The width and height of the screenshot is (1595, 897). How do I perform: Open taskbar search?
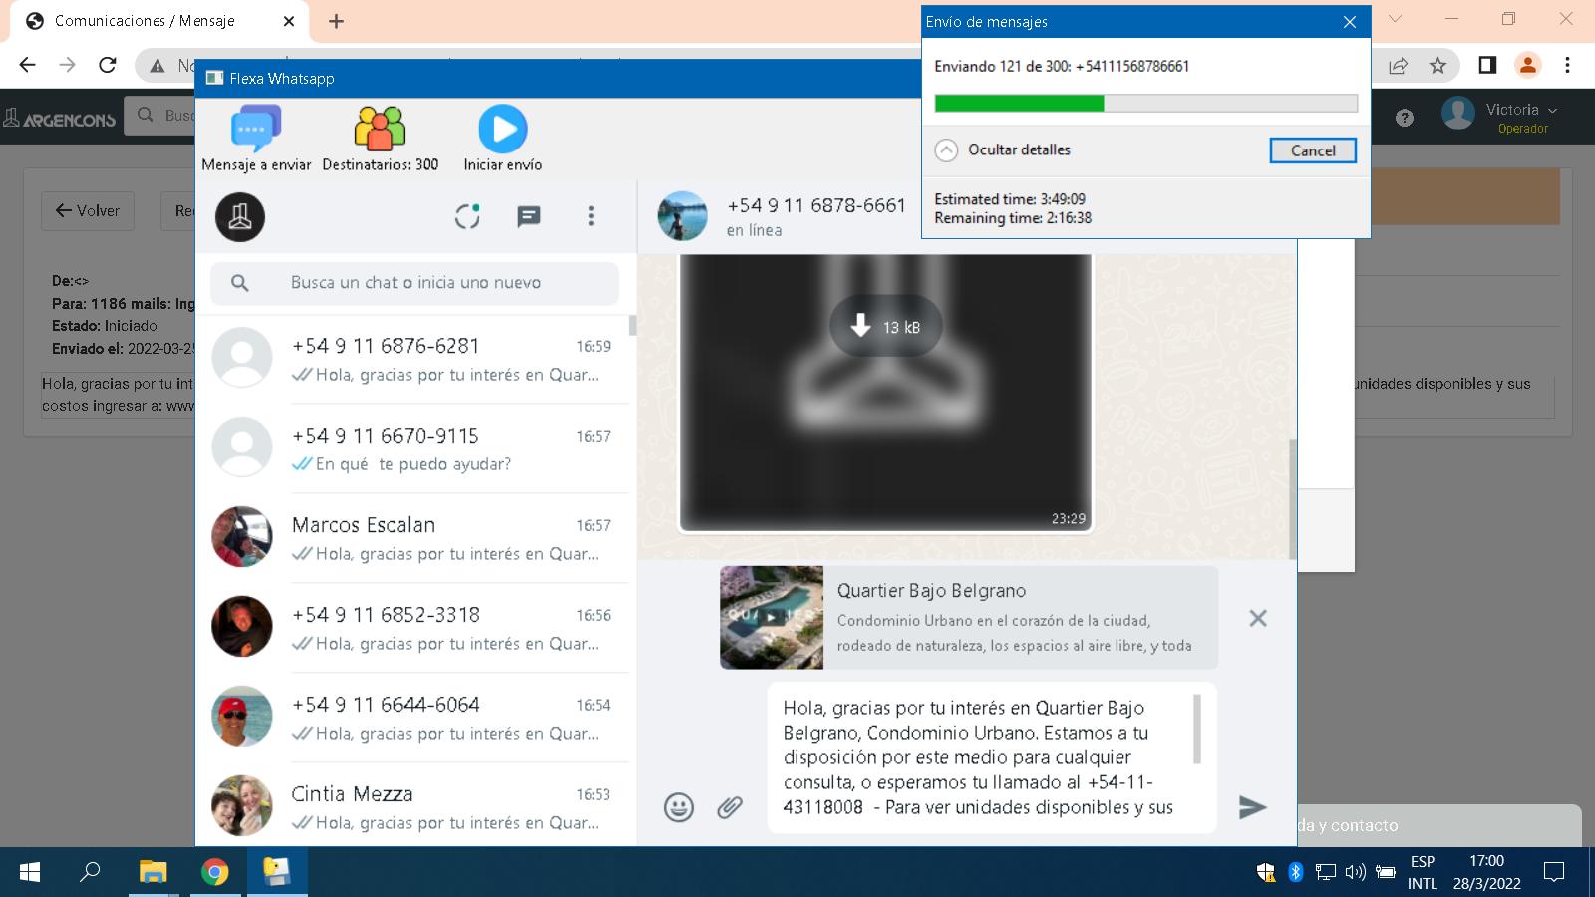coord(90,872)
